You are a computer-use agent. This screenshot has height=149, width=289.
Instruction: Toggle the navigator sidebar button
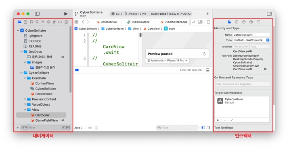pos(37,14)
